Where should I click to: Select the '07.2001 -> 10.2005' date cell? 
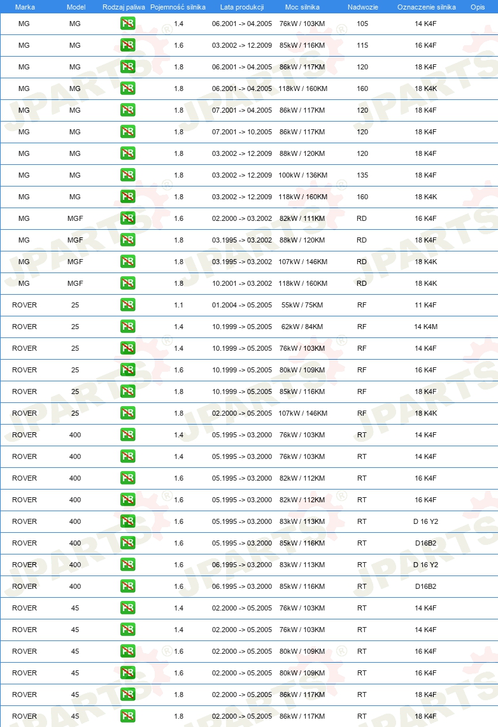[x=242, y=132]
